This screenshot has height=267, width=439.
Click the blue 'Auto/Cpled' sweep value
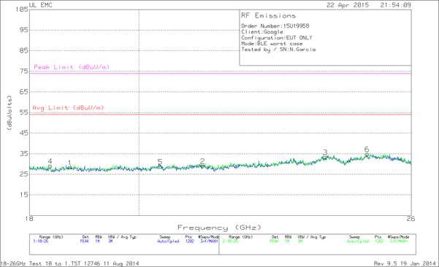tap(168, 241)
